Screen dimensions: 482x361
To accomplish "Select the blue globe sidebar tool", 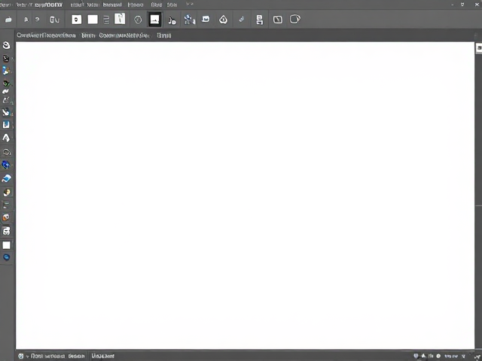I will pyautogui.click(x=6, y=165).
